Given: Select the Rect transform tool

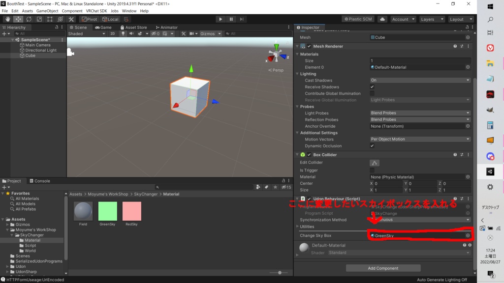Looking at the screenshot, I should [50, 19].
